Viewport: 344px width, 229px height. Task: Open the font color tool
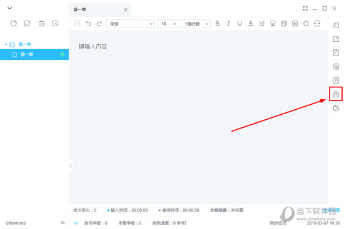click(x=251, y=24)
